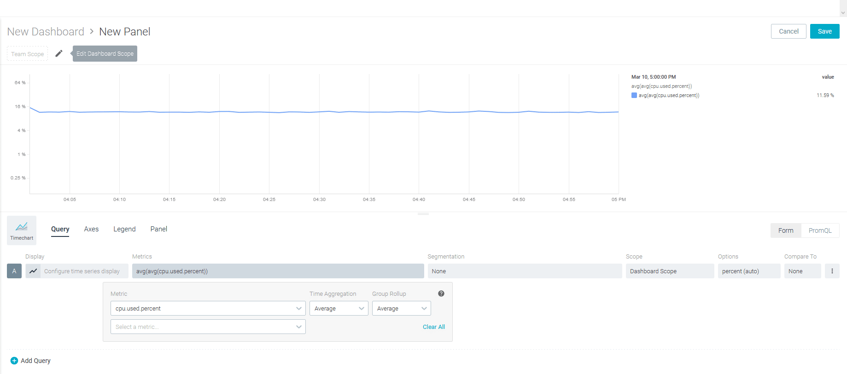Viewport: 847px width, 374px height.
Task: Switch the query editor to Form mode
Action: (786, 230)
